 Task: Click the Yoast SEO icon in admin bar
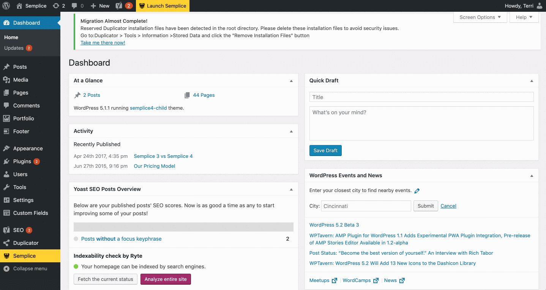click(119, 6)
